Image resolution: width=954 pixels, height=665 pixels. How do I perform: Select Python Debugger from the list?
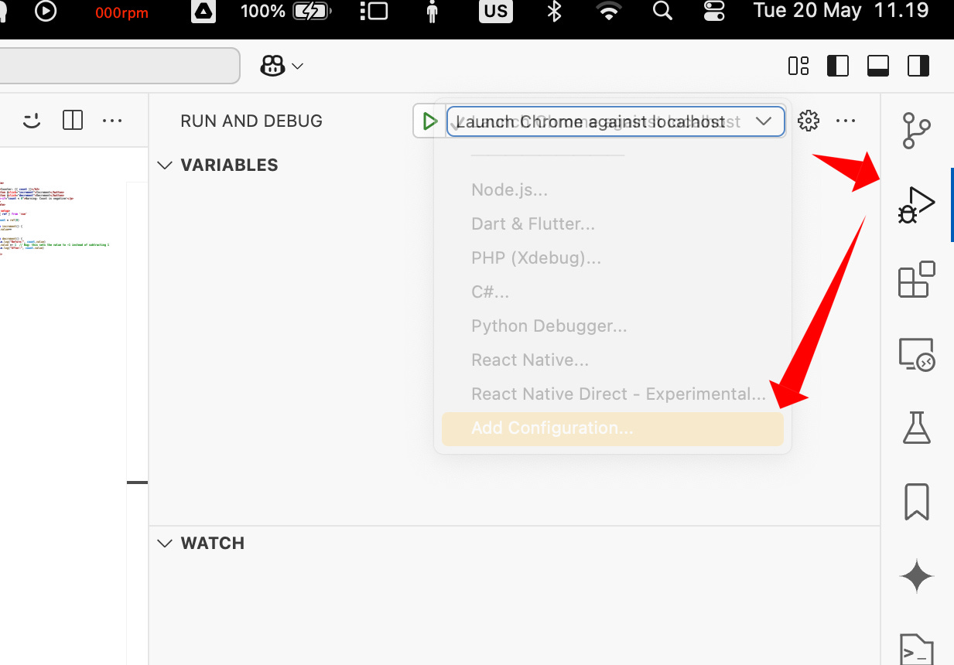(x=549, y=326)
